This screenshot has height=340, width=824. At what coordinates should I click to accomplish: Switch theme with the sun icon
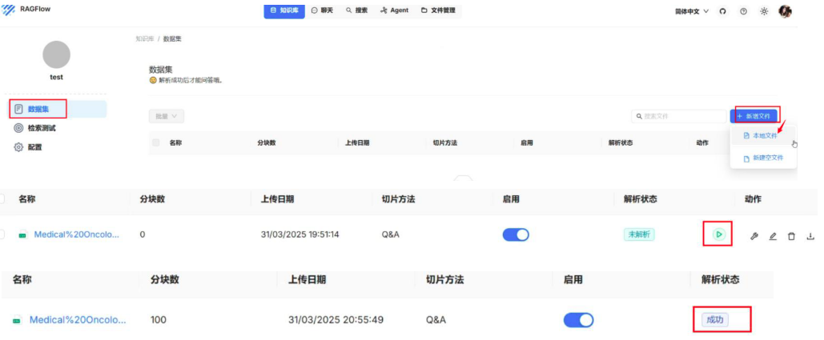coord(764,11)
